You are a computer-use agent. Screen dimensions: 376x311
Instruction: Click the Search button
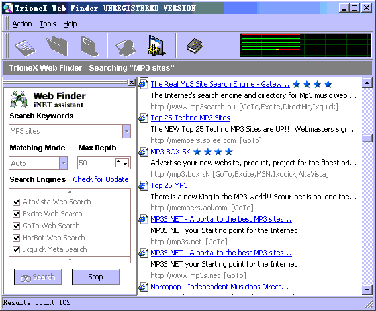tap(38, 277)
